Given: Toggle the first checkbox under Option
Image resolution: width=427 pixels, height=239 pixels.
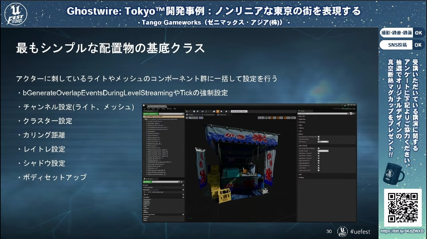Looking at the screenshot, I should 319,137.
